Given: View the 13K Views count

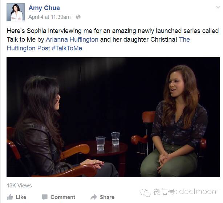Looking at the screenshot, I should coord(19,186).
